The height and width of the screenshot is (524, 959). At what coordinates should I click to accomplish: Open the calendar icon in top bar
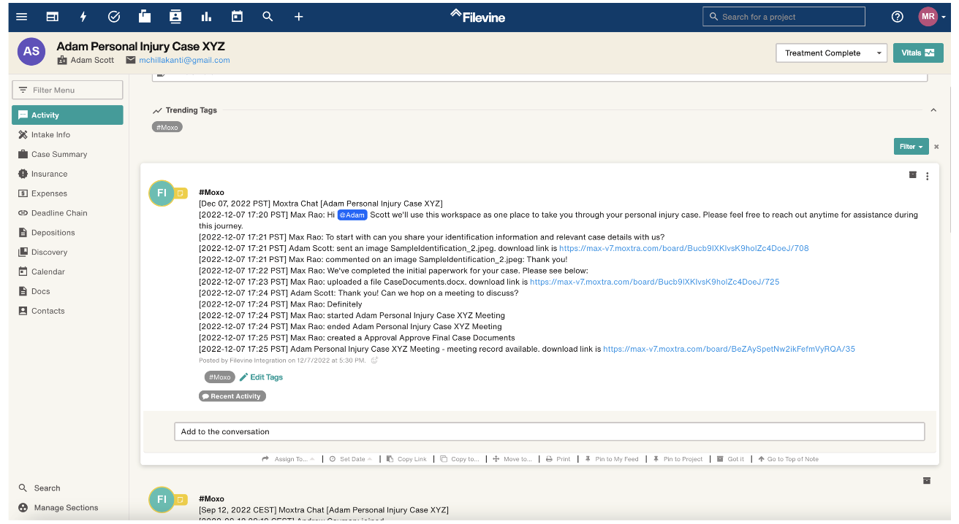click(x=237, y=16)
